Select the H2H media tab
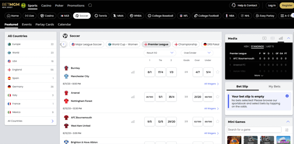This screenshot has height=144, width=294. (246, 47)
